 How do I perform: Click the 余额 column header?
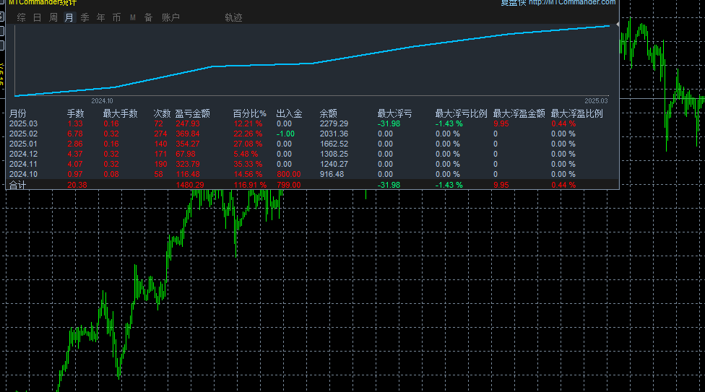[328, 114]
